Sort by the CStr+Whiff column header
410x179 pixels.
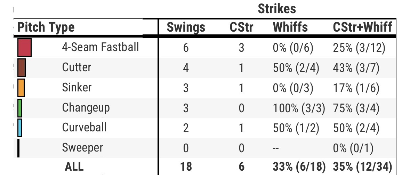click(x=362, y=27)
